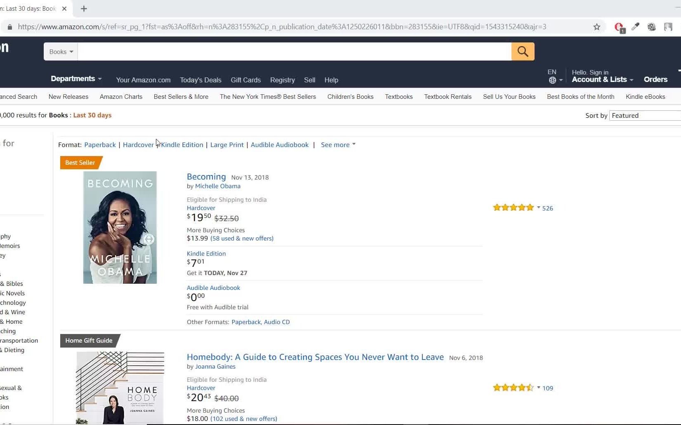681x425 pixels.
Task: Open New Releases in books menu
Action: tap(68, 97)
